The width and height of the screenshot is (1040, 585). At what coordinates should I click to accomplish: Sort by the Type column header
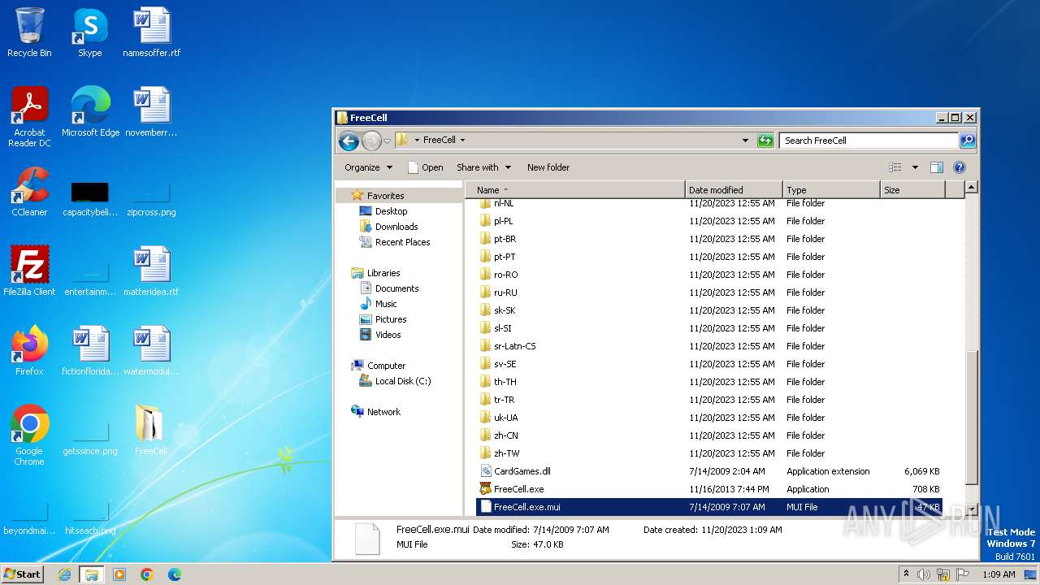(831, 190)
